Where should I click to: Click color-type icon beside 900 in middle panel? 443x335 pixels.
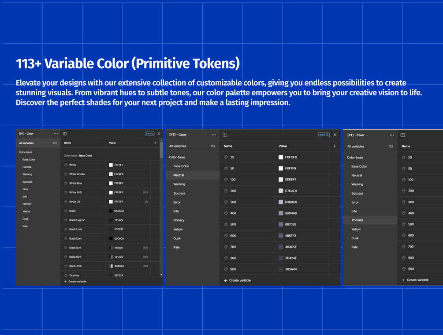coord(226,269)
